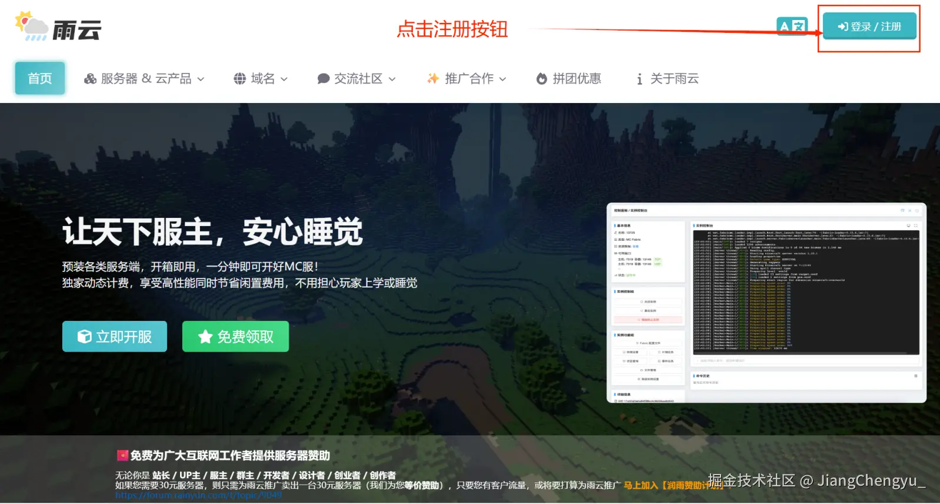Open the 拼团优惠 page
Viewport: 940px width, 504px height.
pyautogui.click(x=569, y=78)
